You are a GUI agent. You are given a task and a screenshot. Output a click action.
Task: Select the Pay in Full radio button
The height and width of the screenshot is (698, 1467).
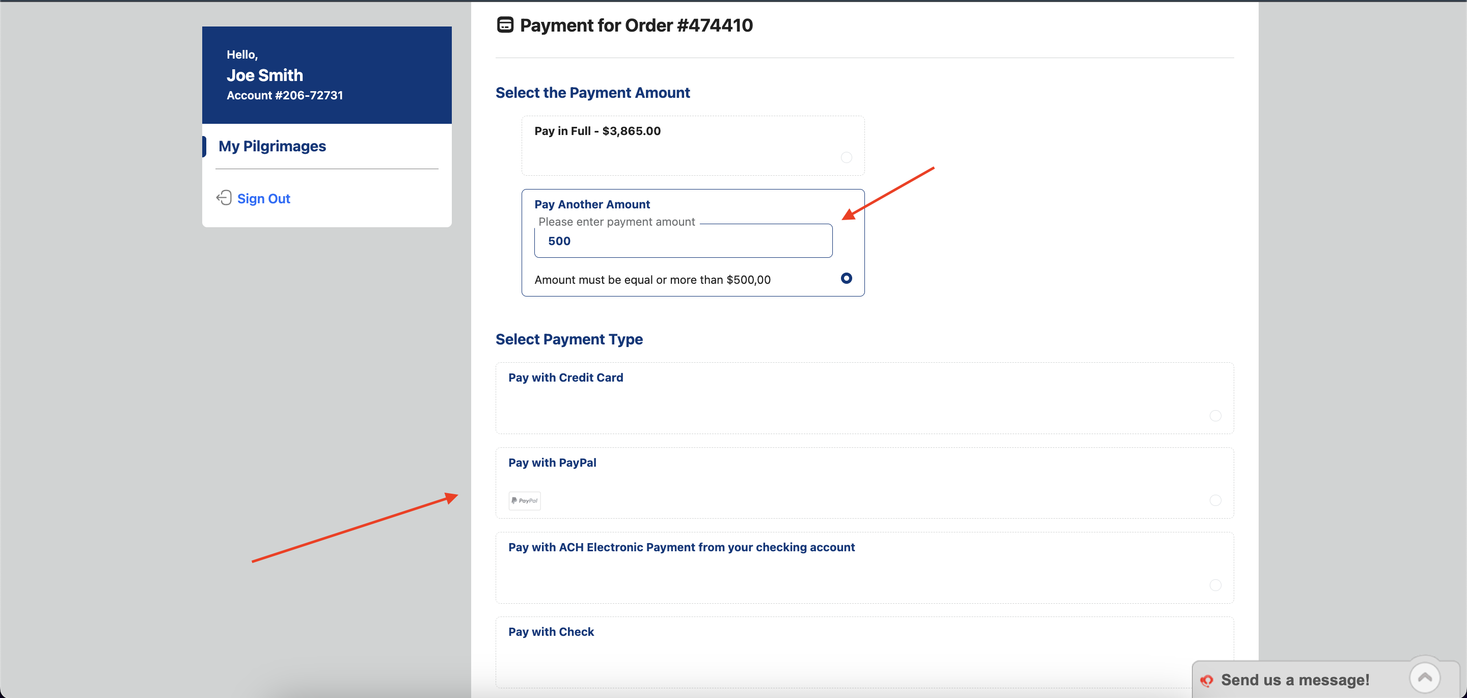pos(846,157)
